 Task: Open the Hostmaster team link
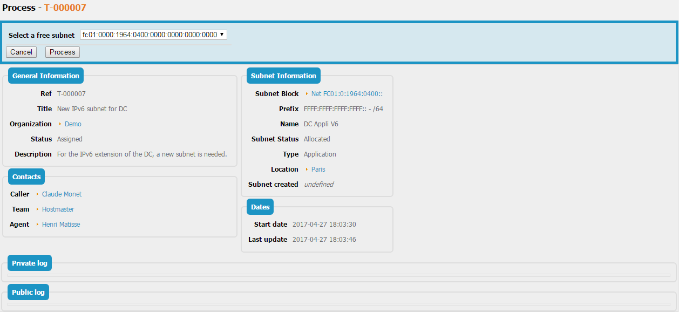(x=58, y=209)
